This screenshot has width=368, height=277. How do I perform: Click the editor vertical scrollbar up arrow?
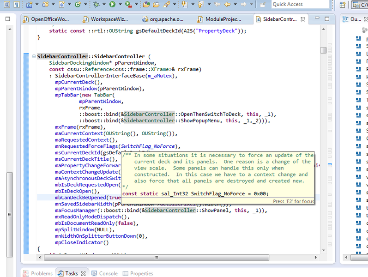(324, 30)
